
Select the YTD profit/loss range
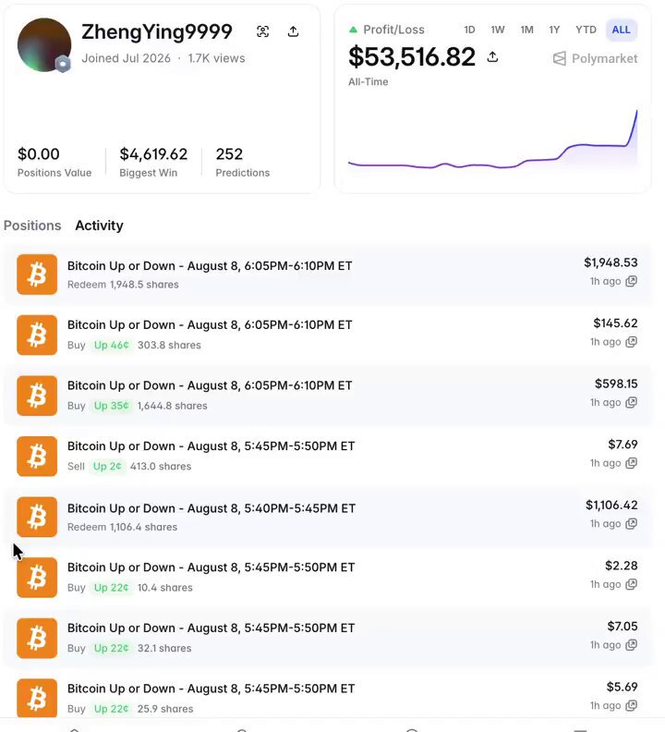[x=586, y=30]
